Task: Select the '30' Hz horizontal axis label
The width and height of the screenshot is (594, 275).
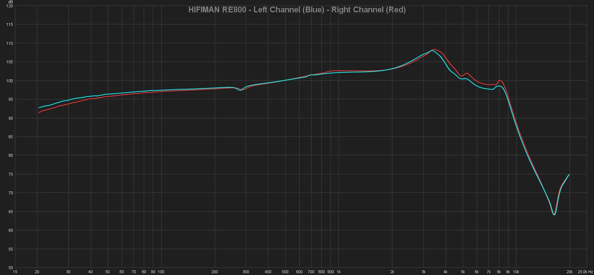Action: click(68, 272)
